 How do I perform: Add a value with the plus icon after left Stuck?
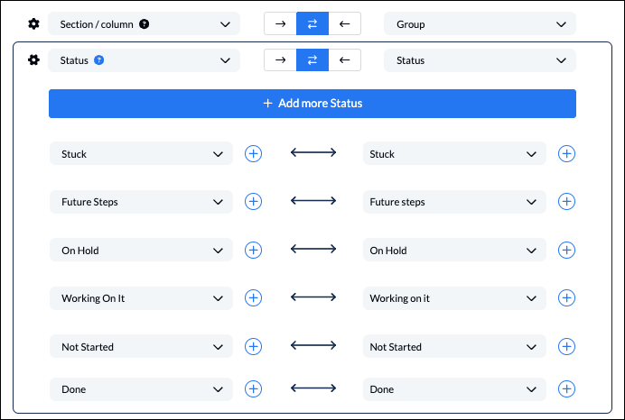point(253,153)
